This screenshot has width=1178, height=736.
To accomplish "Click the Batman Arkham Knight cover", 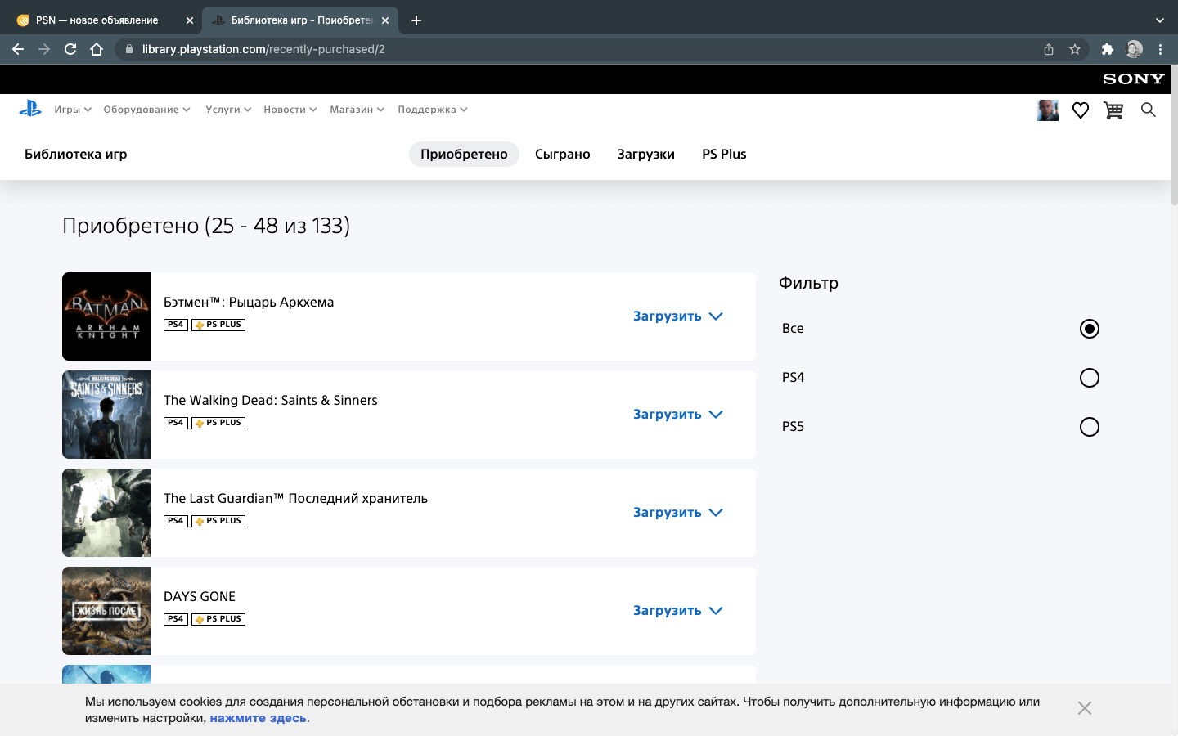I will [x=106, y=316].
